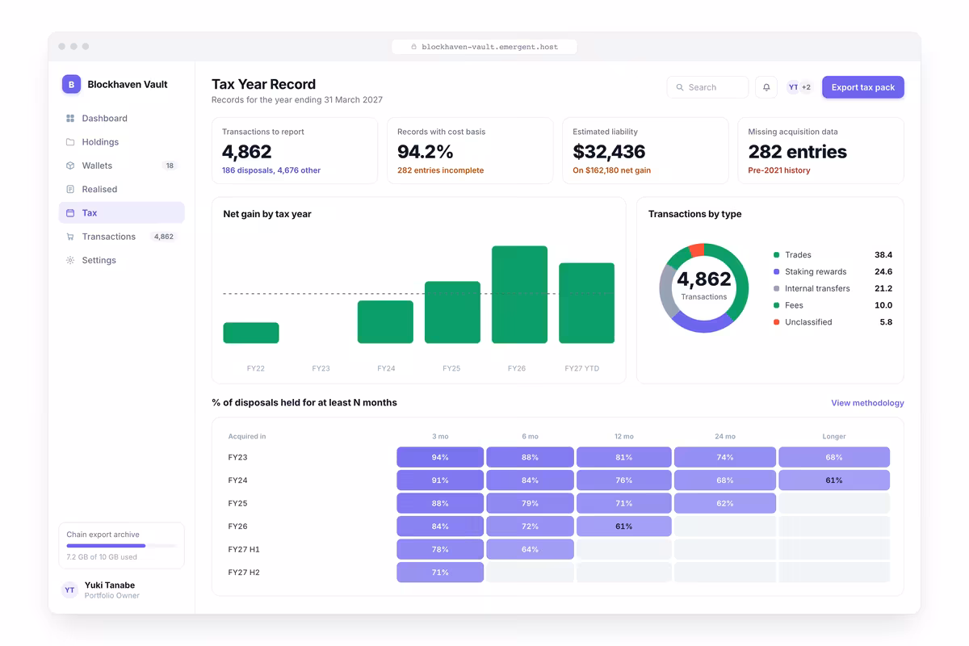Click the Holdings folder icon
The image size is (969, 646).
70,142
